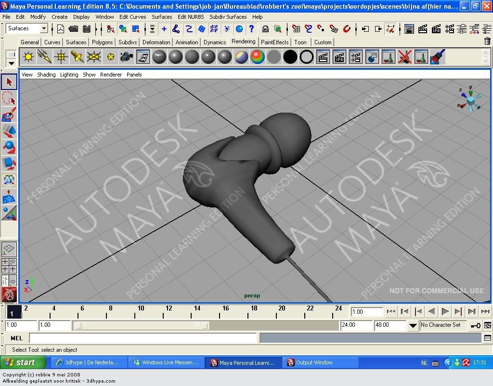Save the current scene floppy icon

[x=87, y=29]
